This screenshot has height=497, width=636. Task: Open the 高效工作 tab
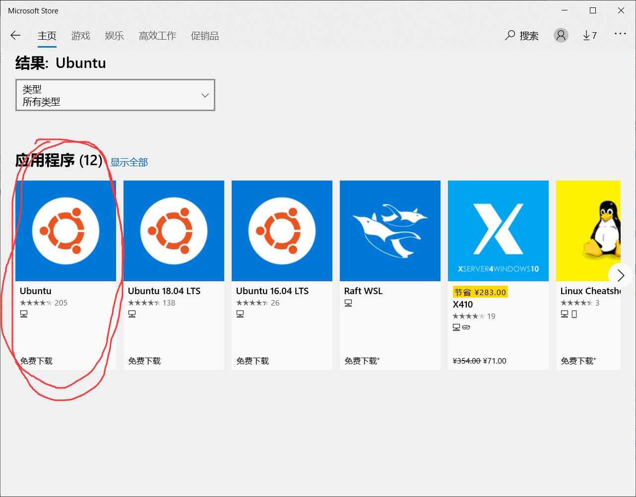click(x=157, y=36)
